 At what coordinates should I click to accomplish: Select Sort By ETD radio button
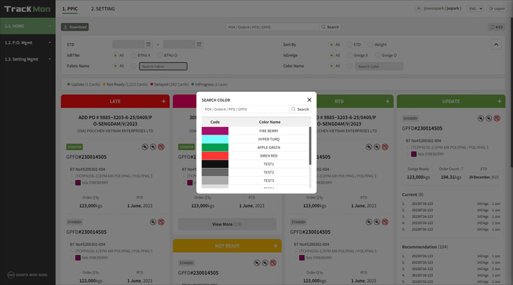pos(350,45)
